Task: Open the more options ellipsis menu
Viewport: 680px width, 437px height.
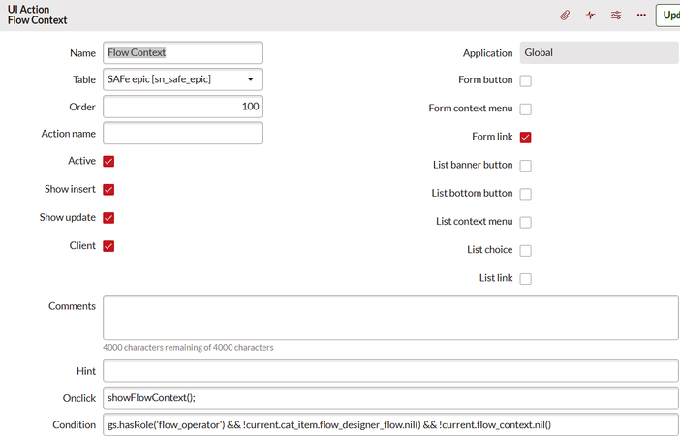Action: [641, 16]
